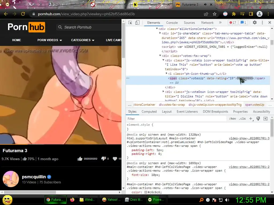274x205 pixels.
Task: Collapse the js-voteUp div node
Action: 163,60
